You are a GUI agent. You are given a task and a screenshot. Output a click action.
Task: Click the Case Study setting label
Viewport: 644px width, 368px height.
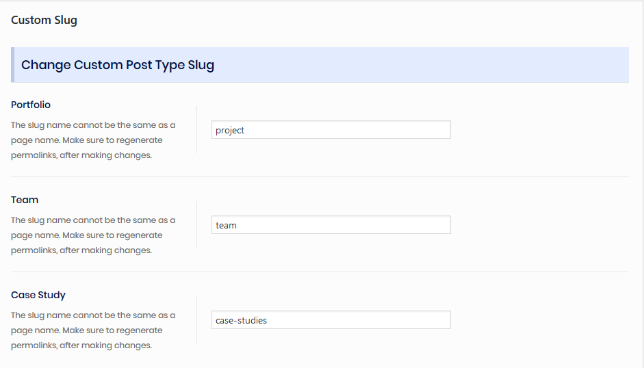(38, 295)
